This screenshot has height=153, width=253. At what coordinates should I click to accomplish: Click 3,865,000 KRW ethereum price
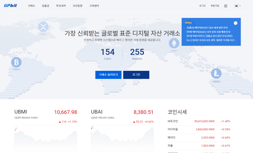pyautogui.click(x=205, y=129)
